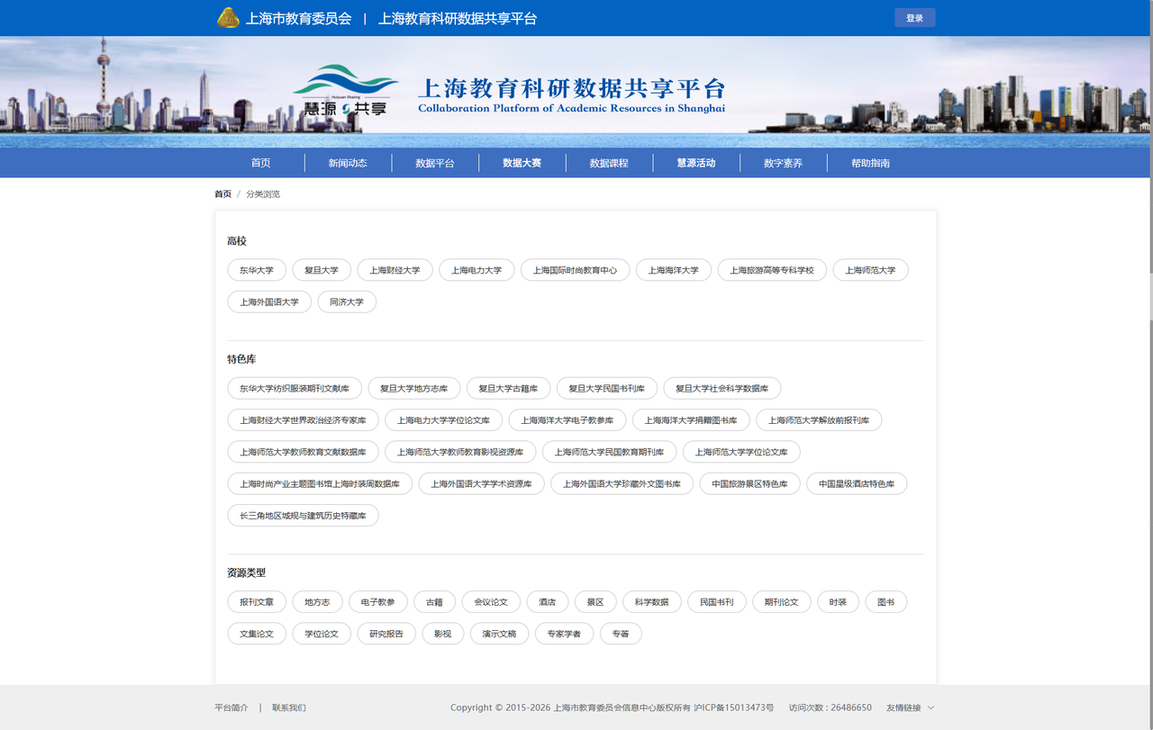Select the 复旦大学 tag
The height and width of the screenshot is (730, 1153).
pyautogui.click(x=322, y=270)
